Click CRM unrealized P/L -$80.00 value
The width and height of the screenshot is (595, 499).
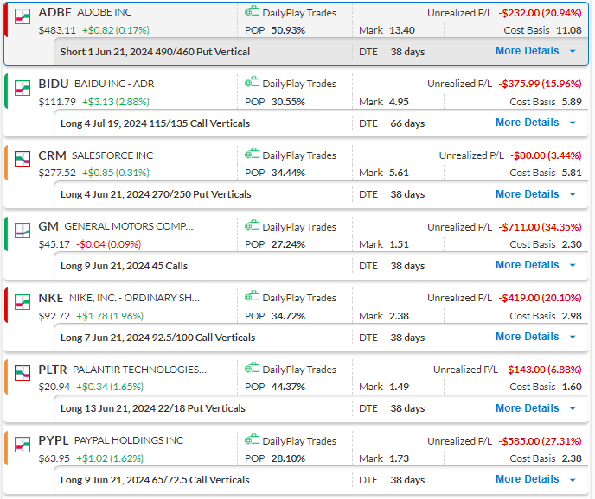click(546, 155)
